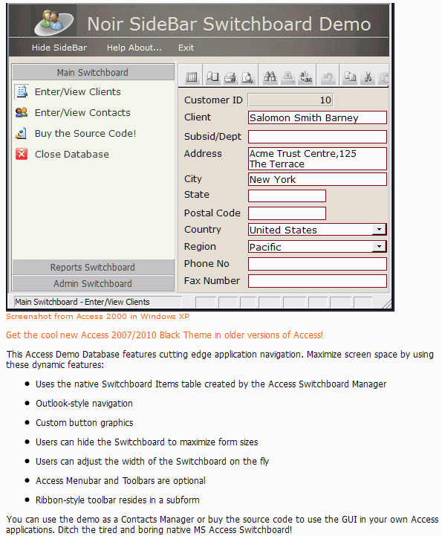Click the datasheet view toolbar icon
Image resolution: width=442 pixels, height=536 pixels.
[192, 77]
